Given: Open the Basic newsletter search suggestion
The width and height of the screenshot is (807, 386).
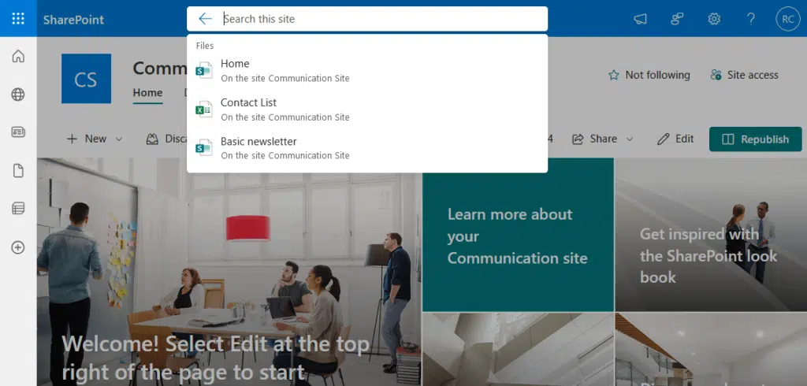Looking at the screenshot, I should click(x=367, y=148).
